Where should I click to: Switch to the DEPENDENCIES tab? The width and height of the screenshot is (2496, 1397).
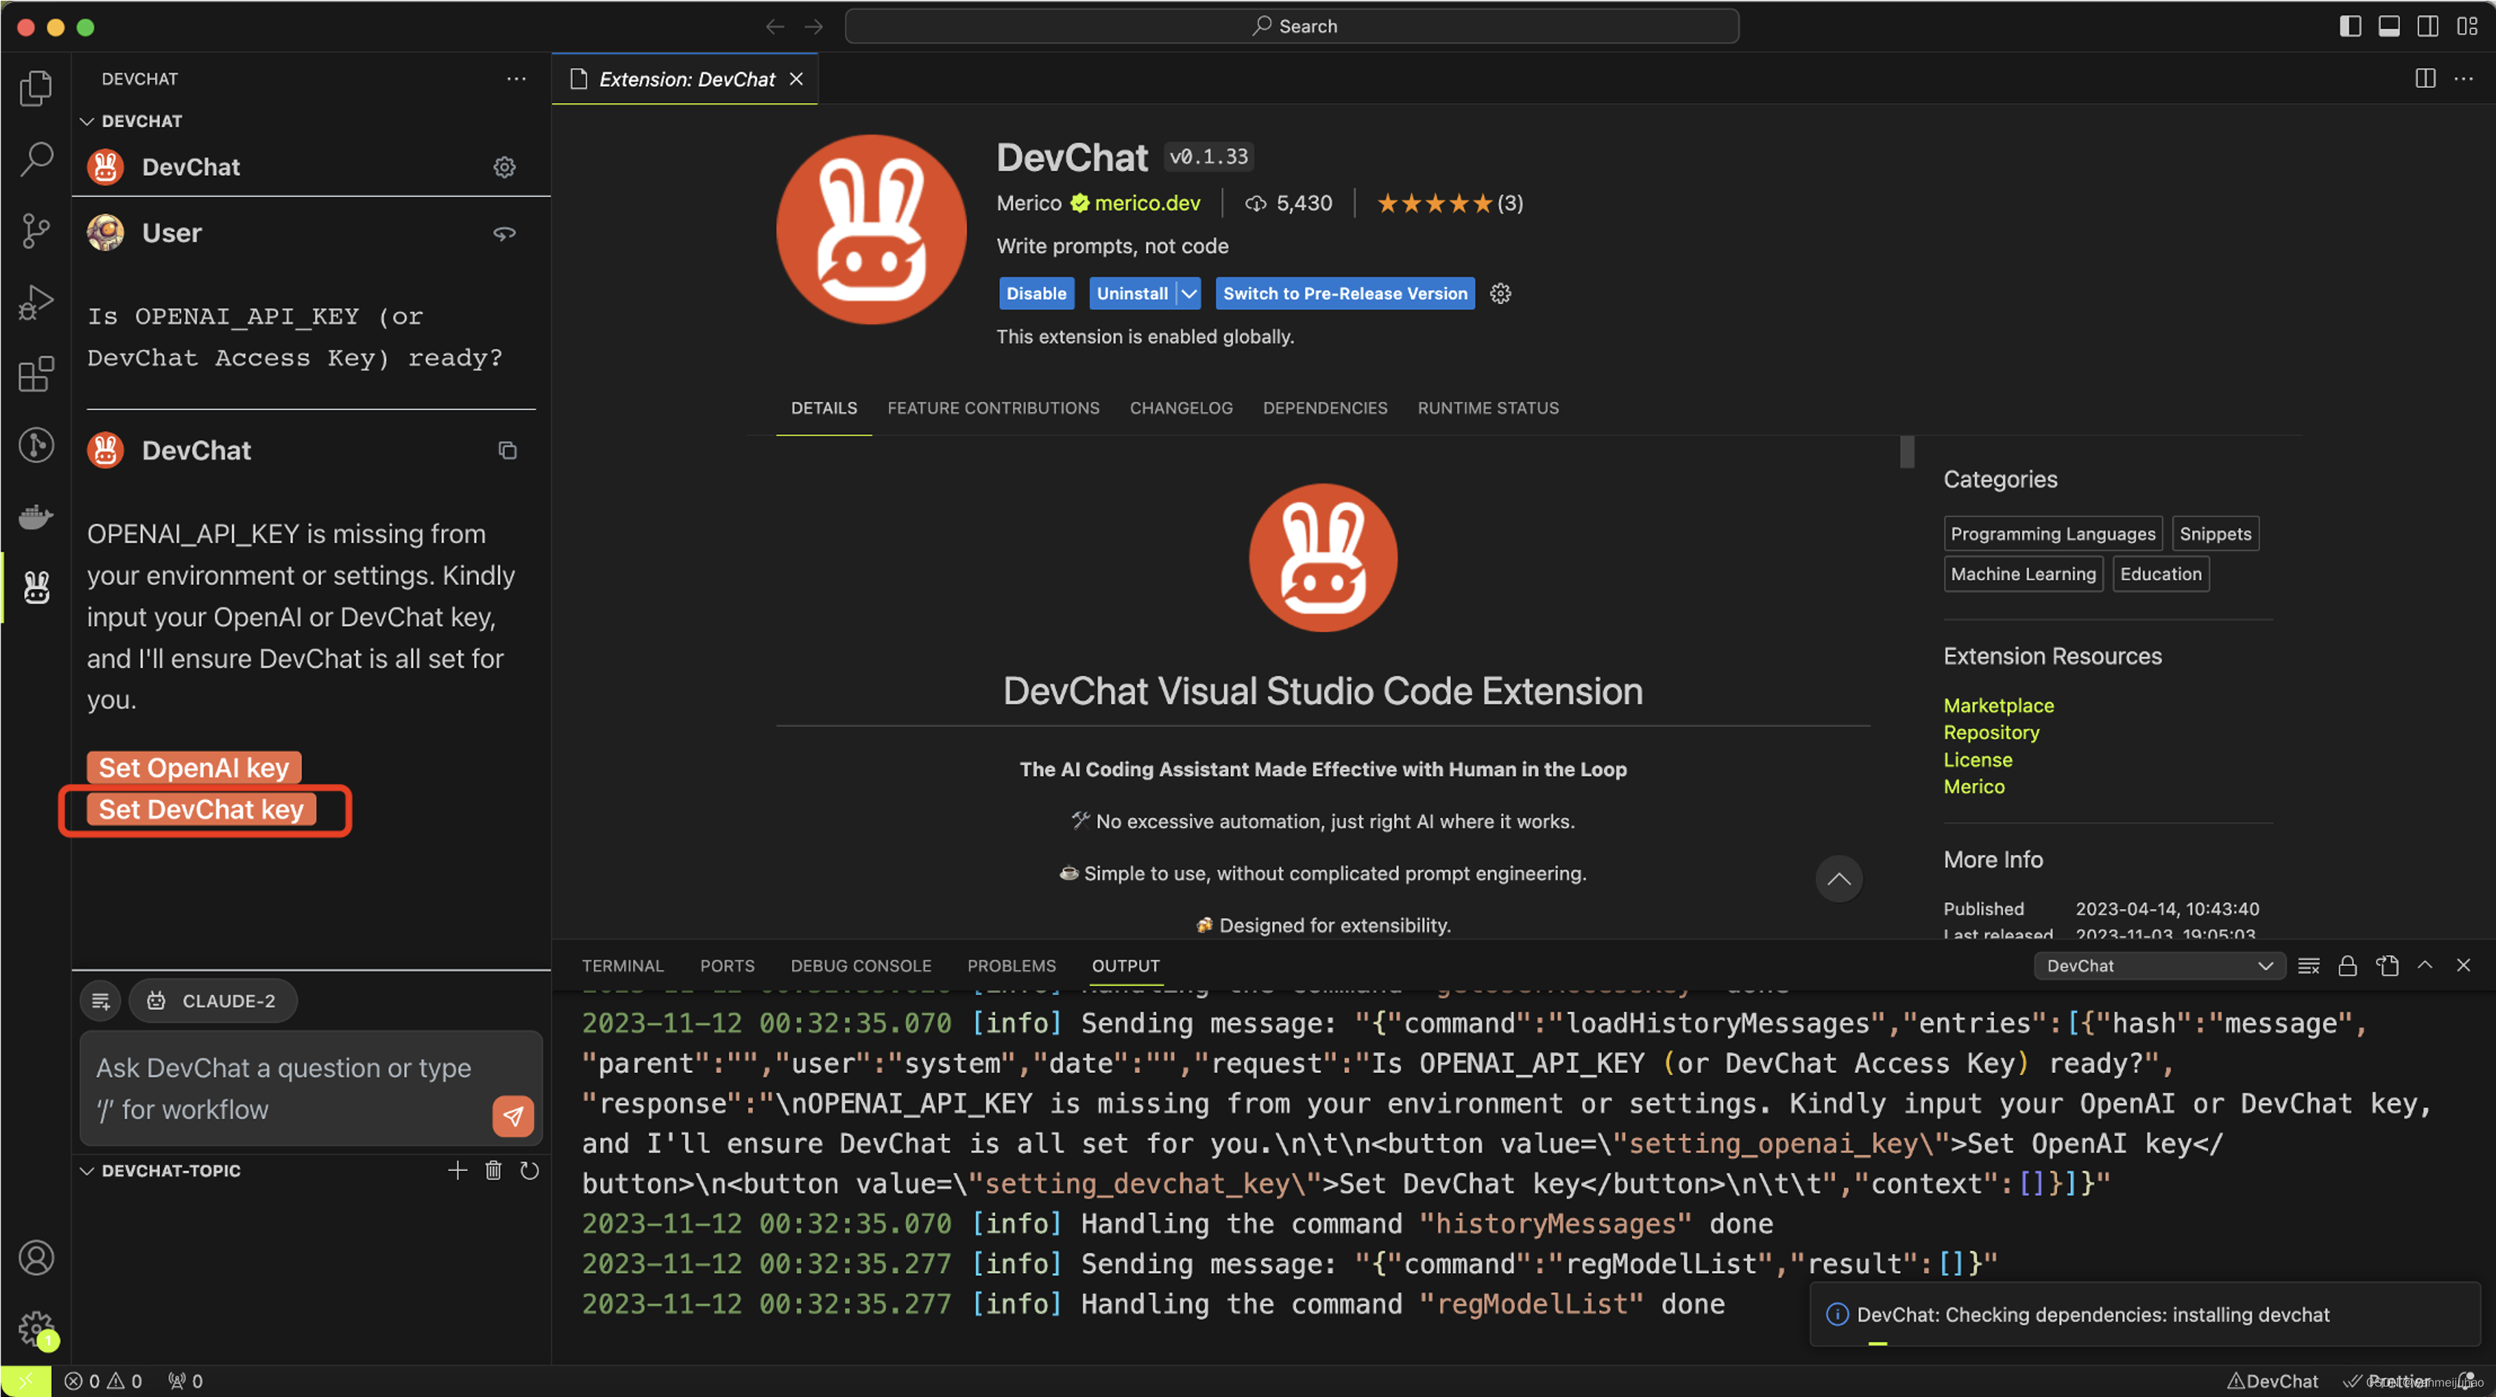[x=1324, y=408]
